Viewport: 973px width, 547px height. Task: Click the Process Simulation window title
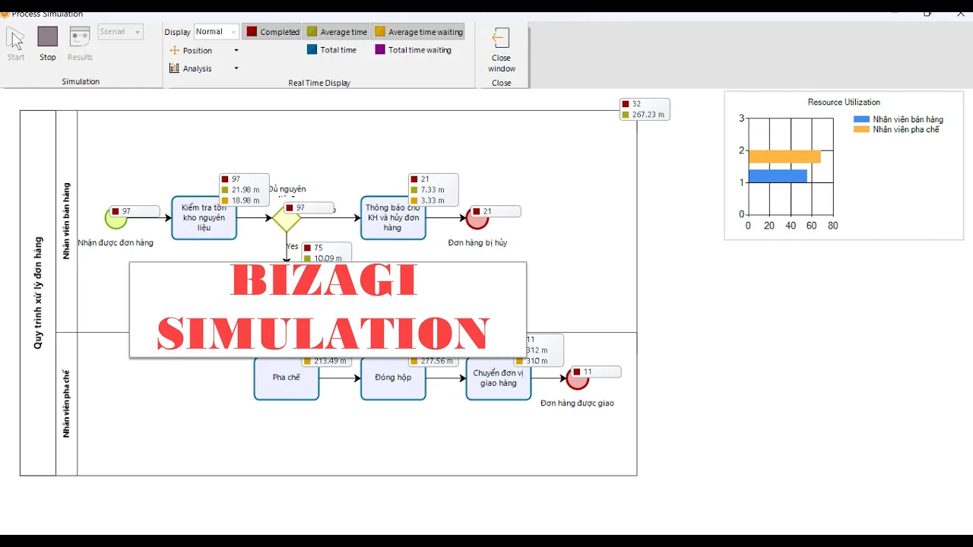[47, 14]
